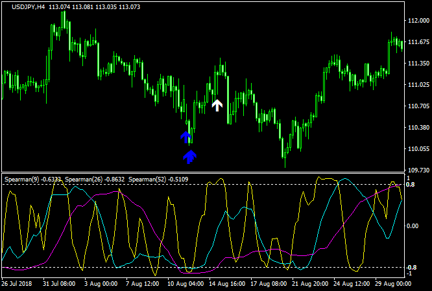The height and width of the screenshot is (291, 432).
Task: Click the USDJPY,H4 chart title
Action: tap(28, 7)
